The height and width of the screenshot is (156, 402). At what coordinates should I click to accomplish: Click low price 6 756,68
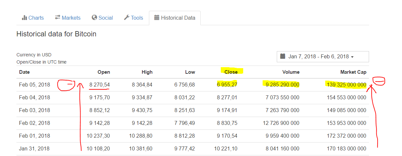(x=185, y=85)
